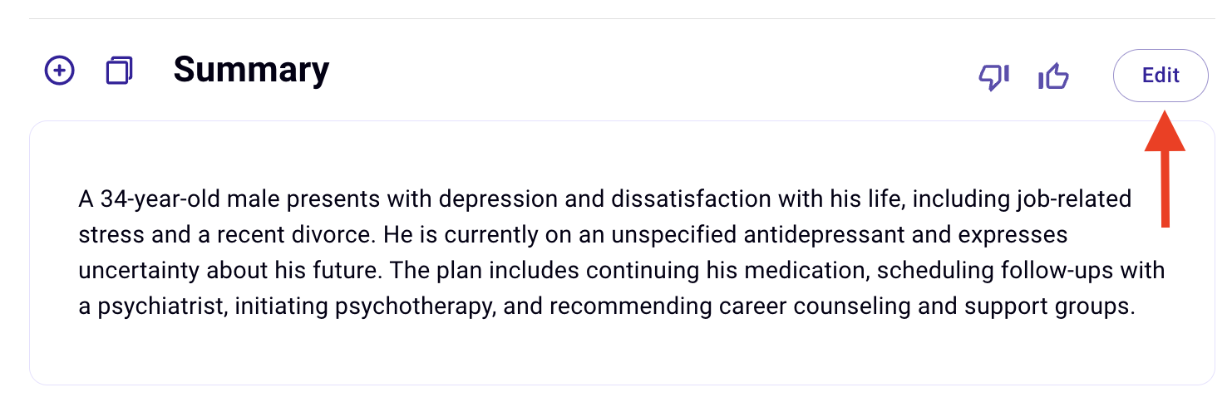The image size is (1232, 402).
Task: Click the phrase "support groups" at text end
Action: pyautogui.click(x=1049, y=306)
